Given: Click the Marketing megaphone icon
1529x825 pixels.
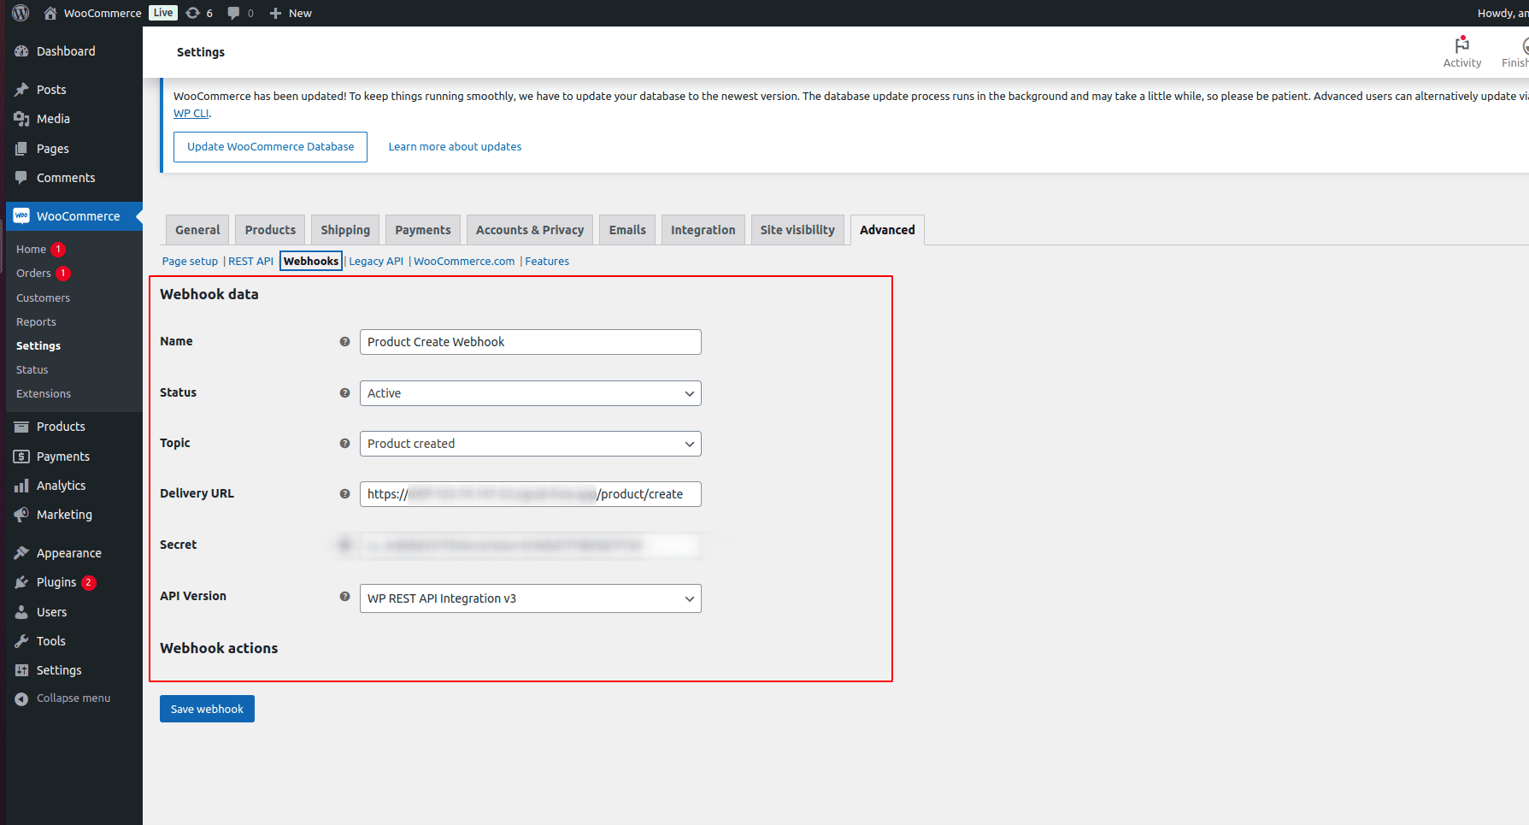Looking at the screenshot, I should pos(21,515).
